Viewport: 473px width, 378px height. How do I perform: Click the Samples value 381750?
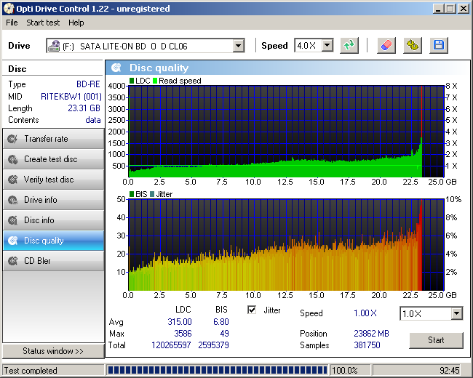pos(367,345)
